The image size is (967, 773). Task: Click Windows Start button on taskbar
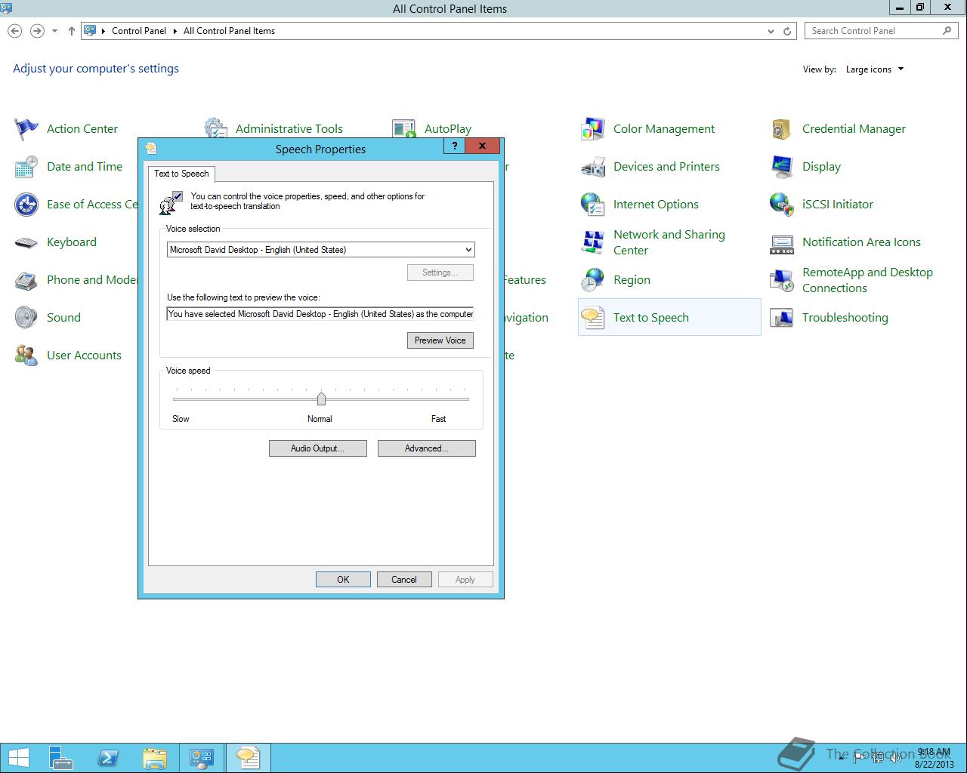point(18,758)
